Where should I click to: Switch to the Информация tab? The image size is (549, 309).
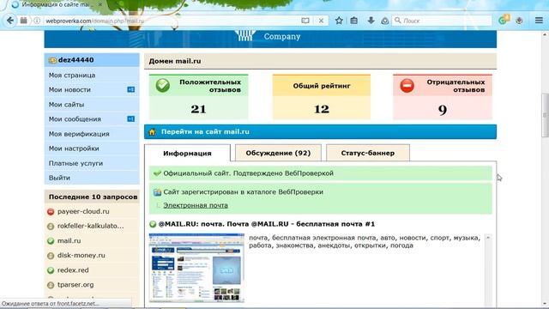point(187,153)
